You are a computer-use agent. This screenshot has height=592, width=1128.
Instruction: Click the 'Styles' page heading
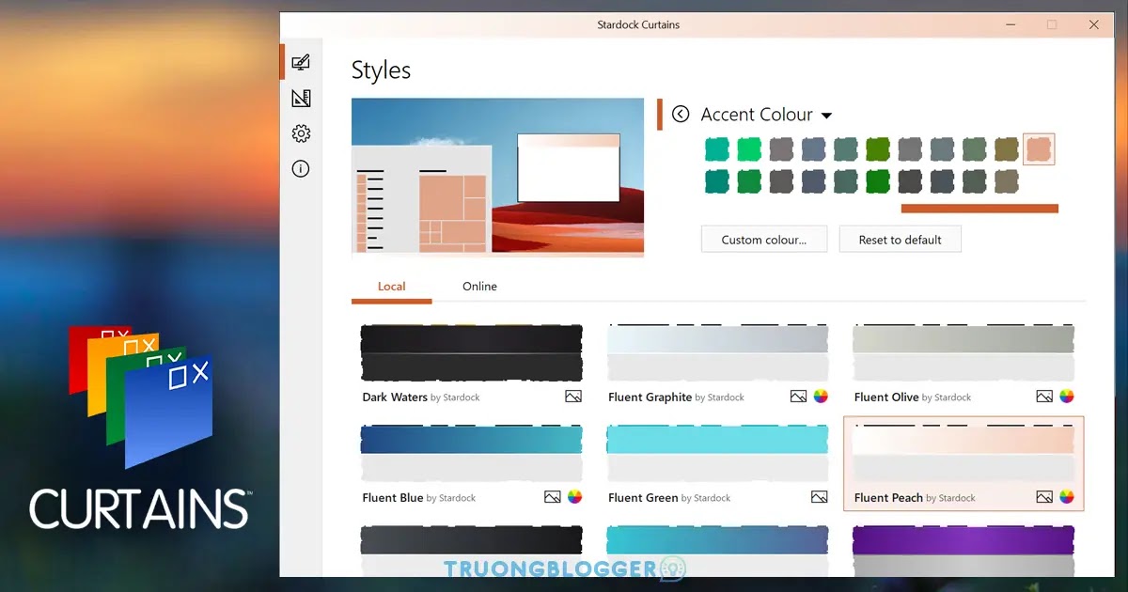[x=381, y=70]
